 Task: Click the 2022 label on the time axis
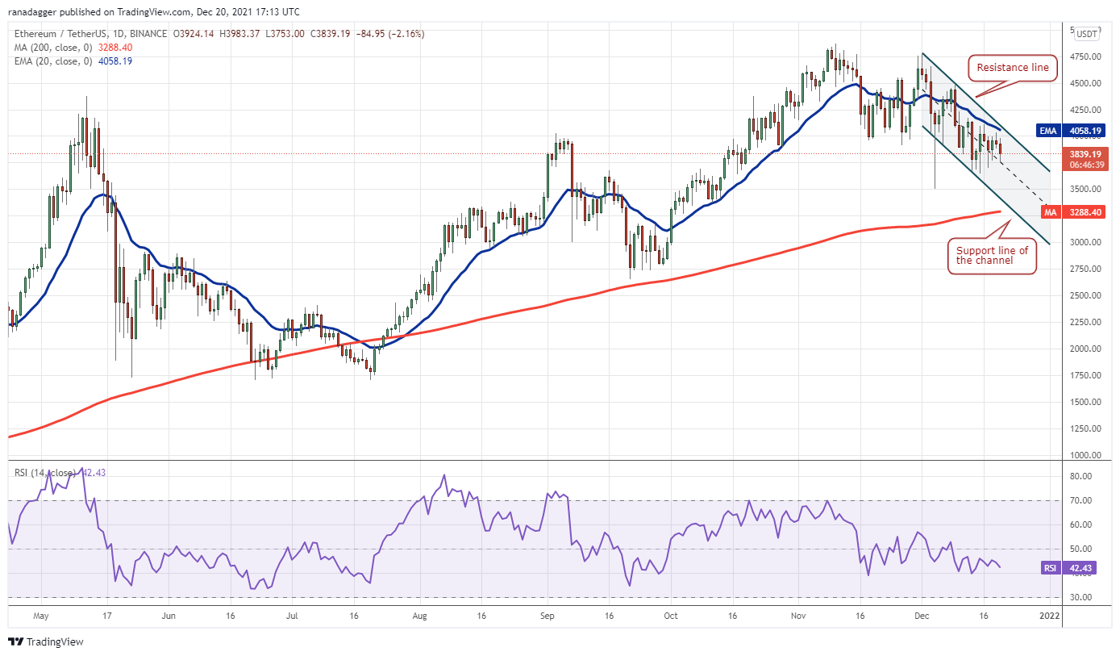pos(1049,615)
